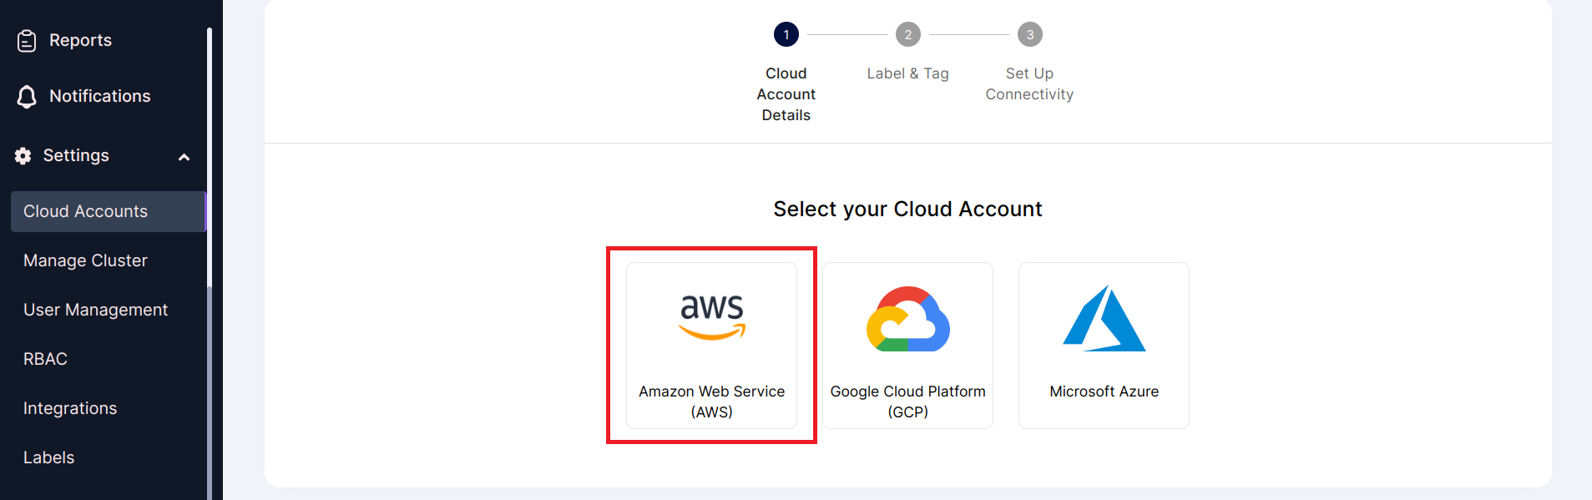1592x500 pixels.
Task: Click step 2 circle indicator
Action: point(908,34)
